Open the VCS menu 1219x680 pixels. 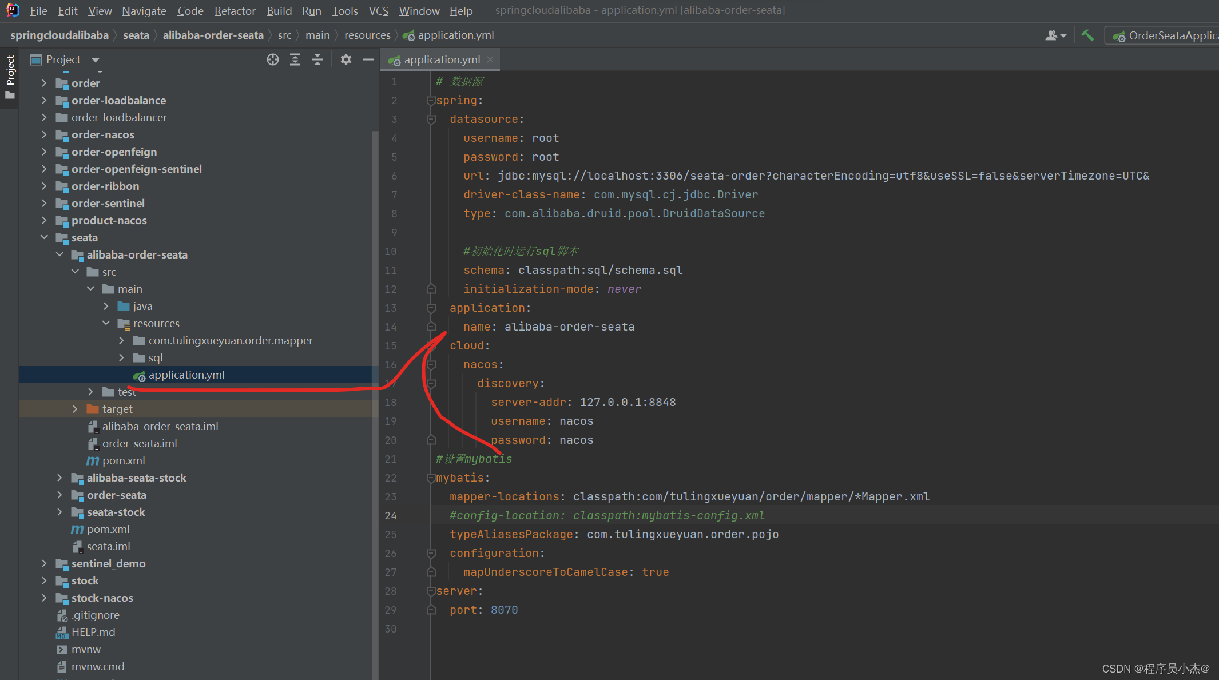click(378, 11)
